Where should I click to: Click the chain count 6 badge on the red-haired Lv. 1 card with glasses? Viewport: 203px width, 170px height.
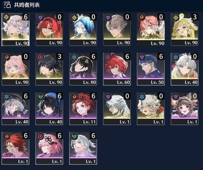pyautogui.click(x=26, y=136)
